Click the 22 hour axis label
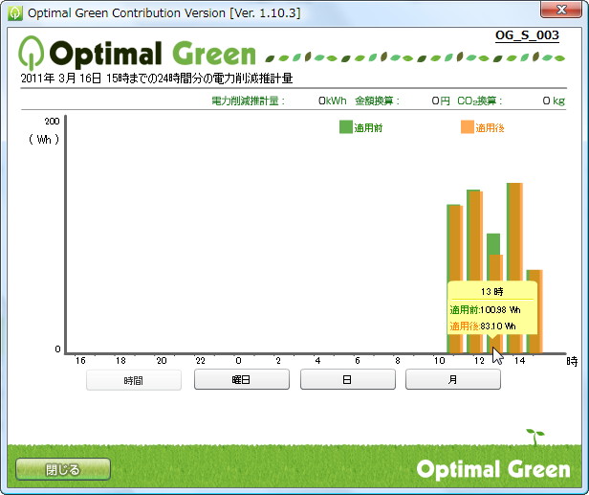 200,360
